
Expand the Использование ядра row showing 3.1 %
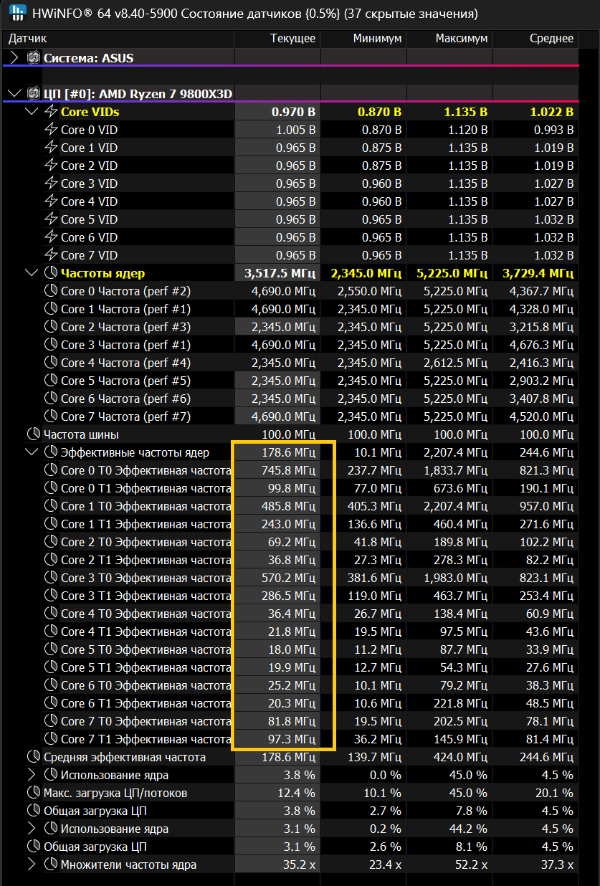[x=32, y=828]
